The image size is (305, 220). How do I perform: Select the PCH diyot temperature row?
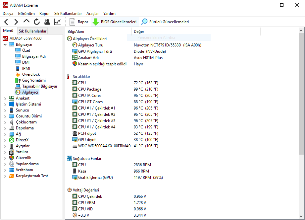tap(115, 133)
